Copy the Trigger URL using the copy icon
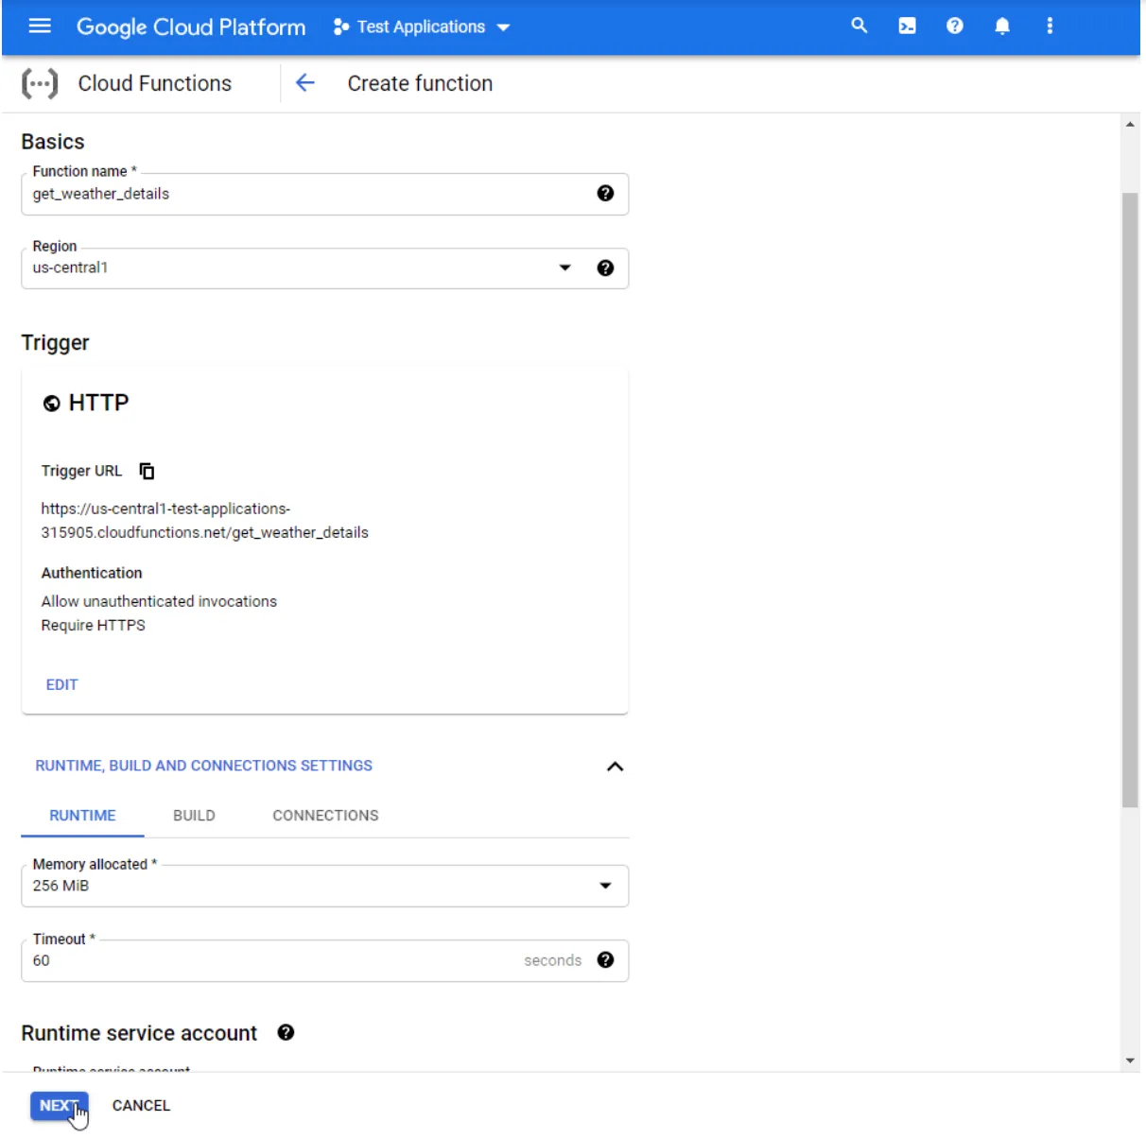 tap(147, 471)
